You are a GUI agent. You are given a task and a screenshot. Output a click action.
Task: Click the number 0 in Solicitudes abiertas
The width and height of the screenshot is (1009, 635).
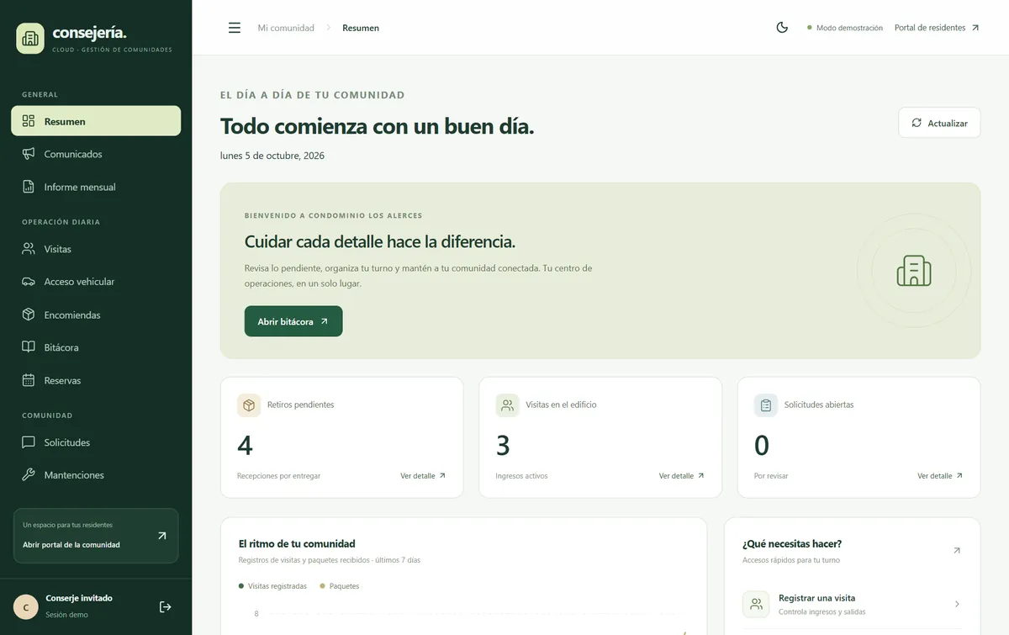point(762,445)
